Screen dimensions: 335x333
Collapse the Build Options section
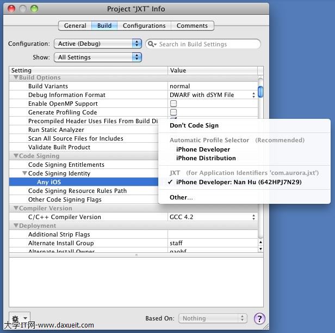point(16,77)
